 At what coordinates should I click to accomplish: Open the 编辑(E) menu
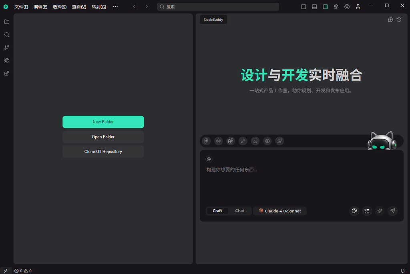(40, 7)
